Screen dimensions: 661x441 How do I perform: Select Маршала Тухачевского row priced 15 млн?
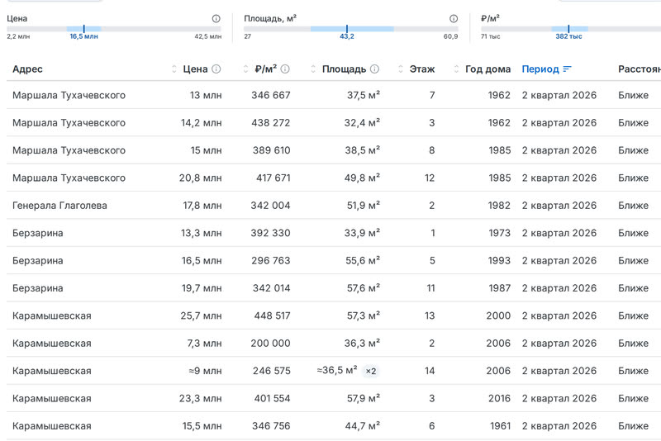[x=334, y=150]
